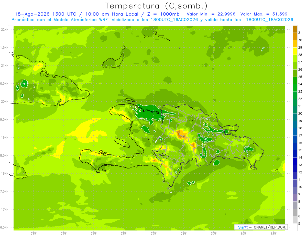This screenshot has height=237, width=307.
Task: Pick the white legend swatch below 5
Action: click(295, 227)
